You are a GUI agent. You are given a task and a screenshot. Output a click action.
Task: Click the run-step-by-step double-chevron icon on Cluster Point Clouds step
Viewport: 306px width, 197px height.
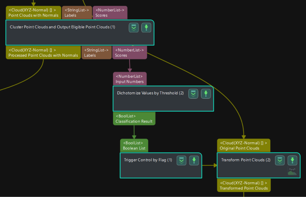pos(134,27)
